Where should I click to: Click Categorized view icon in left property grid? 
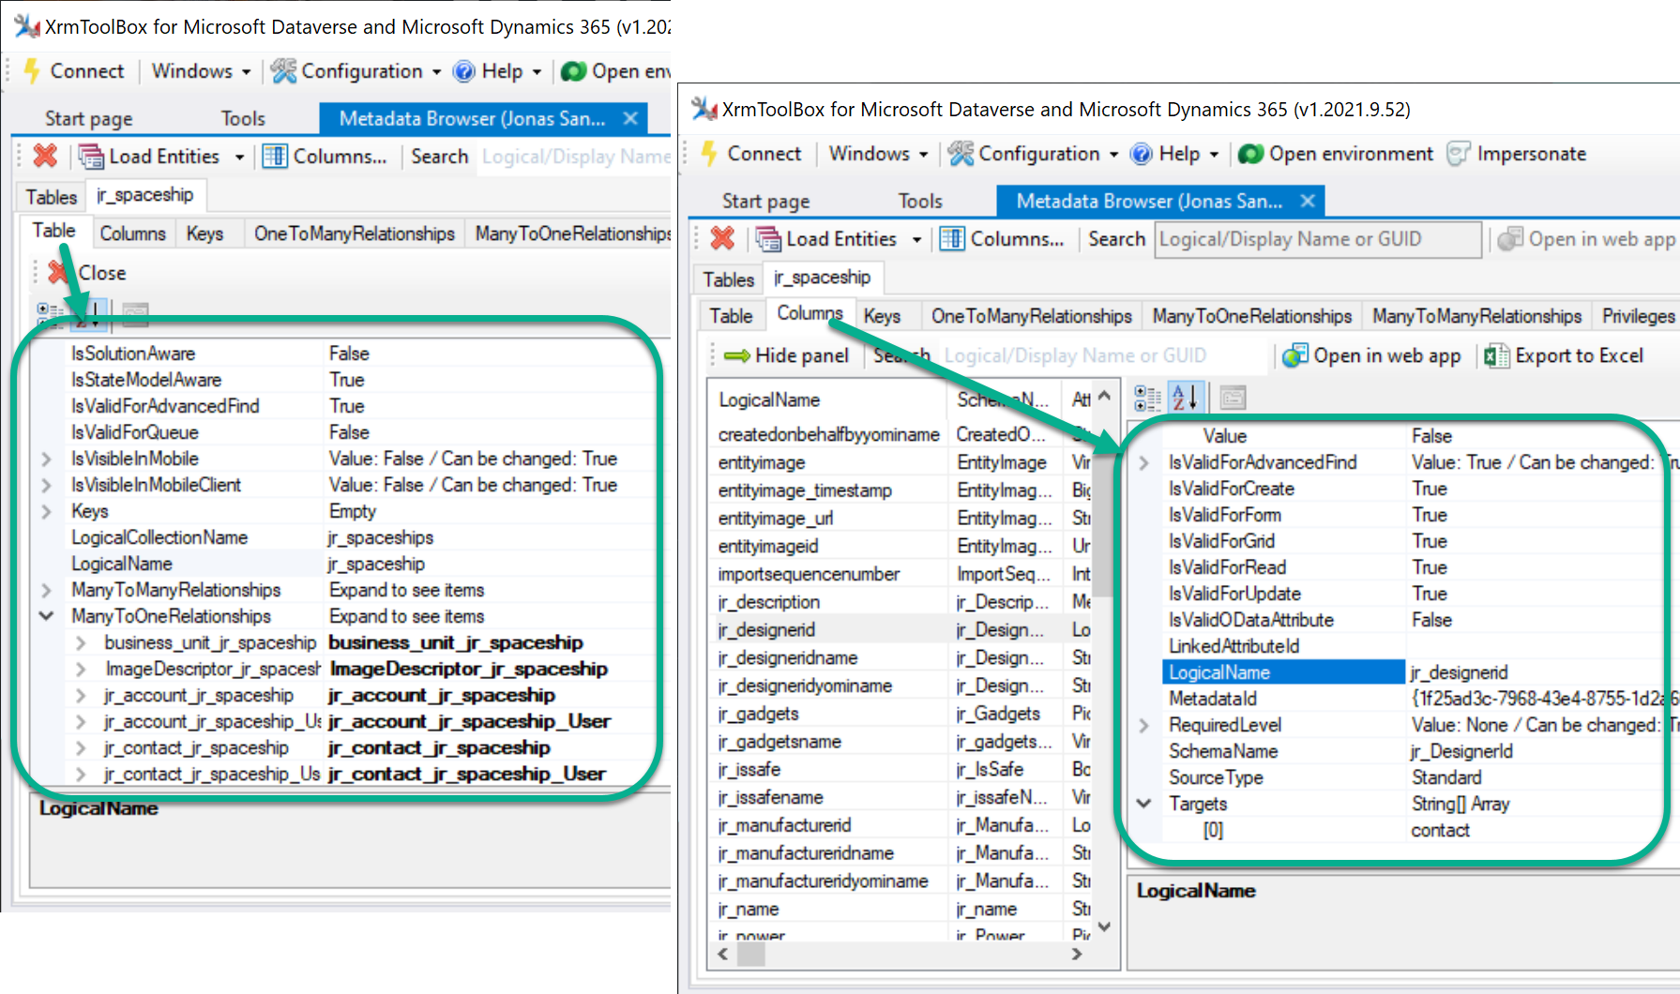(x=48, y=313)
